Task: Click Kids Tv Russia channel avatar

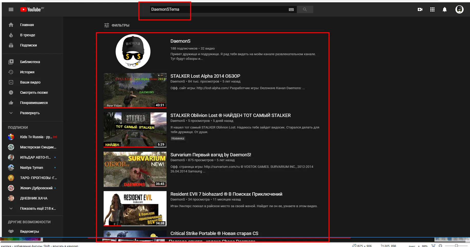Action: tap(11, 137)
